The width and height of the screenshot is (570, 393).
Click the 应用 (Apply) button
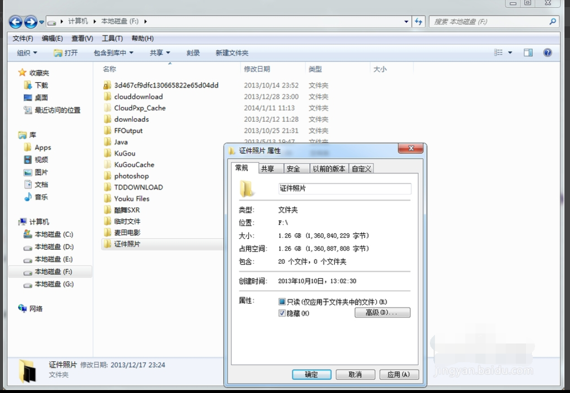399,374
